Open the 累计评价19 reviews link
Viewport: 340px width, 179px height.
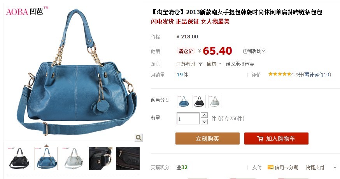coord(317,75)
